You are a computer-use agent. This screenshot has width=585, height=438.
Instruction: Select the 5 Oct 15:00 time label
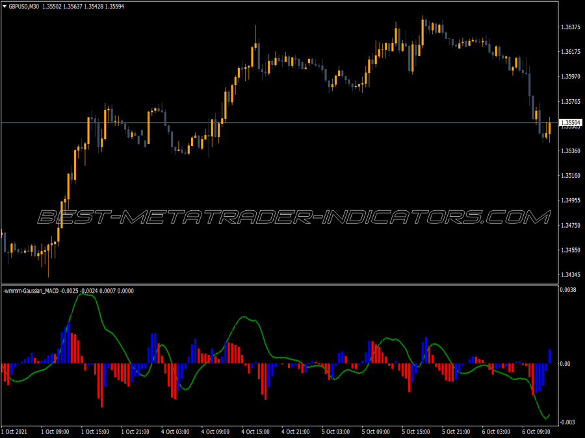415,432
